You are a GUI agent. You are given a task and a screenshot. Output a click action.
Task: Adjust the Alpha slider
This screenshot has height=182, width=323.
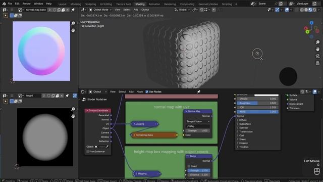[x=257, y=112]
